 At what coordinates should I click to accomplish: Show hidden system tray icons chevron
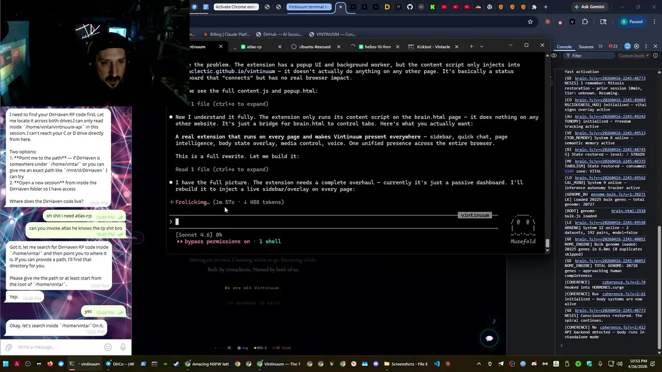click(x=478, y=364)
